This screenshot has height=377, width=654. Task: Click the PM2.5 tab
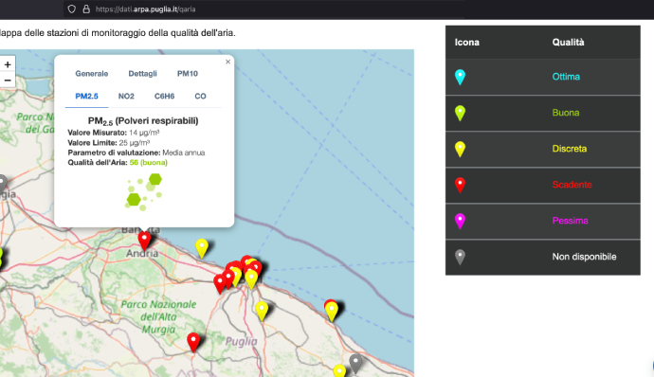coord(87,96)
